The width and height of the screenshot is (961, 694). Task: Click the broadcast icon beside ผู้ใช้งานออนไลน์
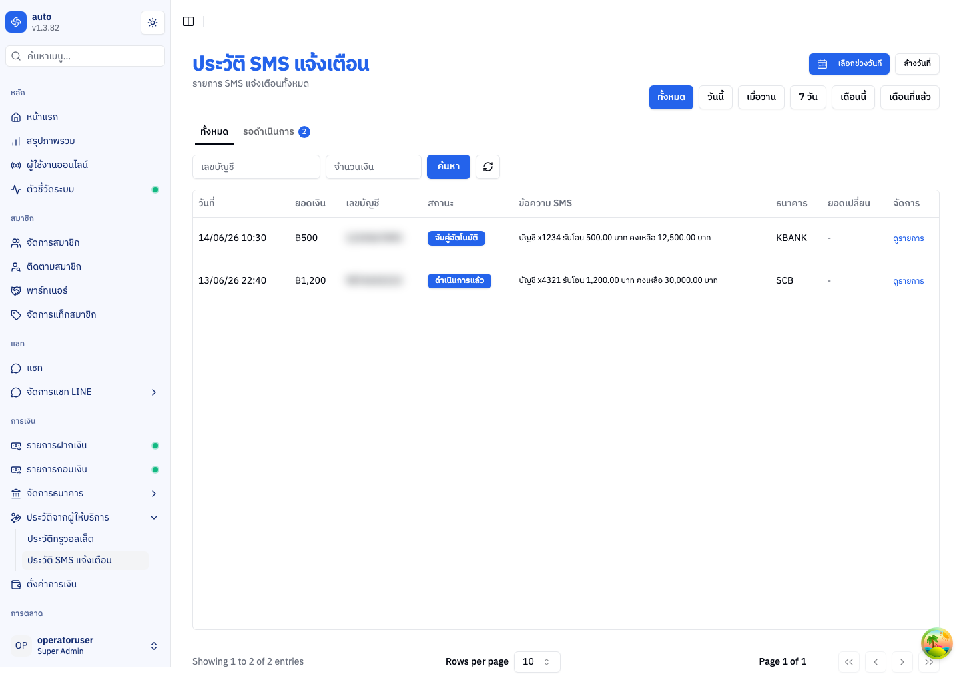click(16, 165)
